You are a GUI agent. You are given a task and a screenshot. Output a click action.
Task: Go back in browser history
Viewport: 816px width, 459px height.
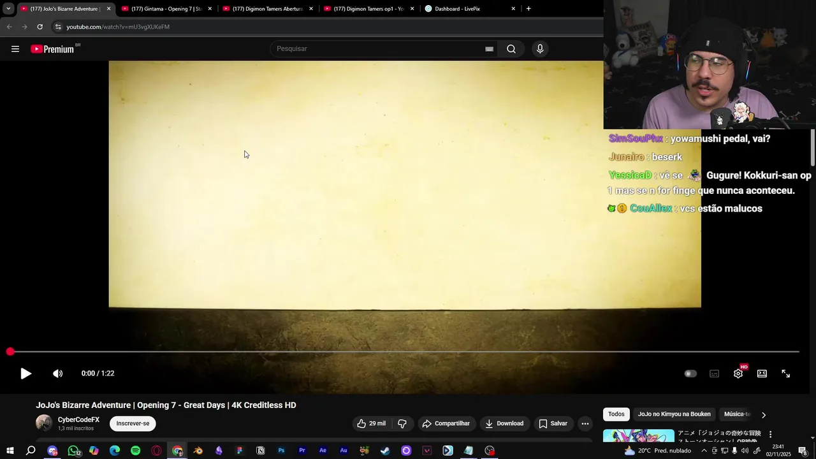click(x=9, y=27)
